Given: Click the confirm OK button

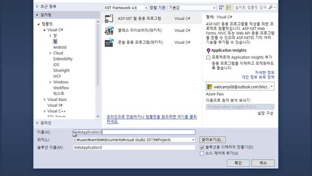Looking at the screenshot, I should [x=238, y=163].
